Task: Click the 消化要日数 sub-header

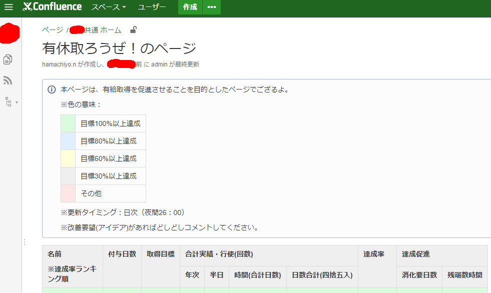Action: tap(419, 275)
